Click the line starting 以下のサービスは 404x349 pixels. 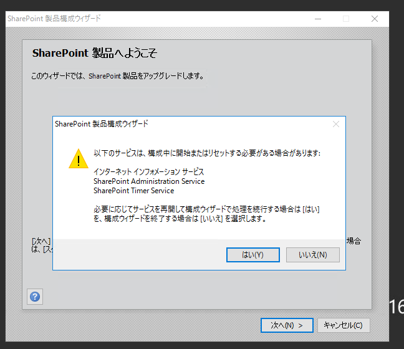click(x=207, y=153)
